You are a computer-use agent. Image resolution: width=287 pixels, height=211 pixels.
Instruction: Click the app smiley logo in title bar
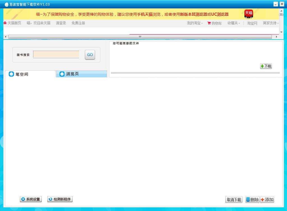coord(6,4)
